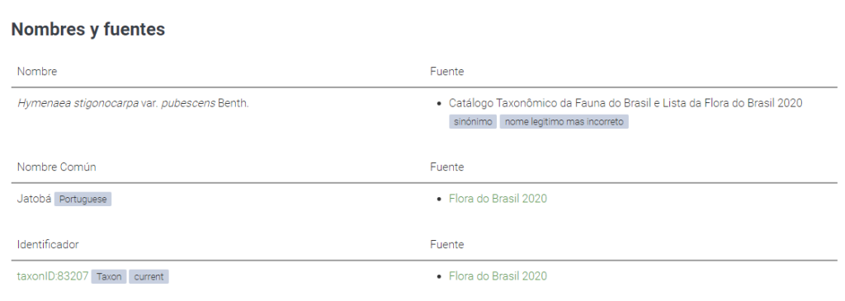Click the Fuente header in Nombre Común section
This screenshot has width=845, height=301.
pyautogui.click(x=446, y=167)
